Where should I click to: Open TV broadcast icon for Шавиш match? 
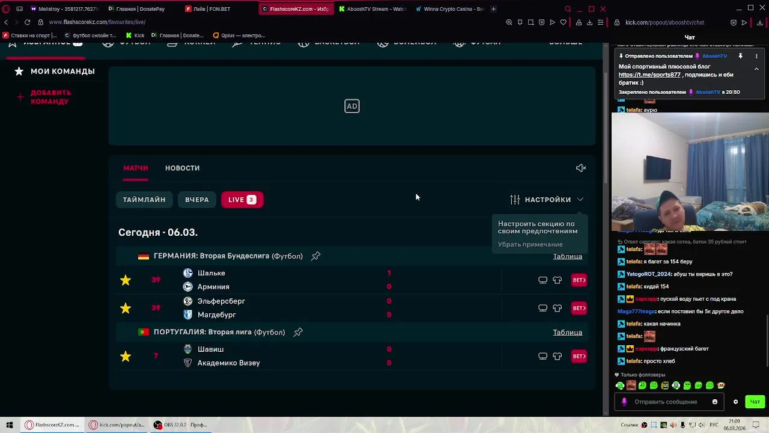click(x=543, y=356)
